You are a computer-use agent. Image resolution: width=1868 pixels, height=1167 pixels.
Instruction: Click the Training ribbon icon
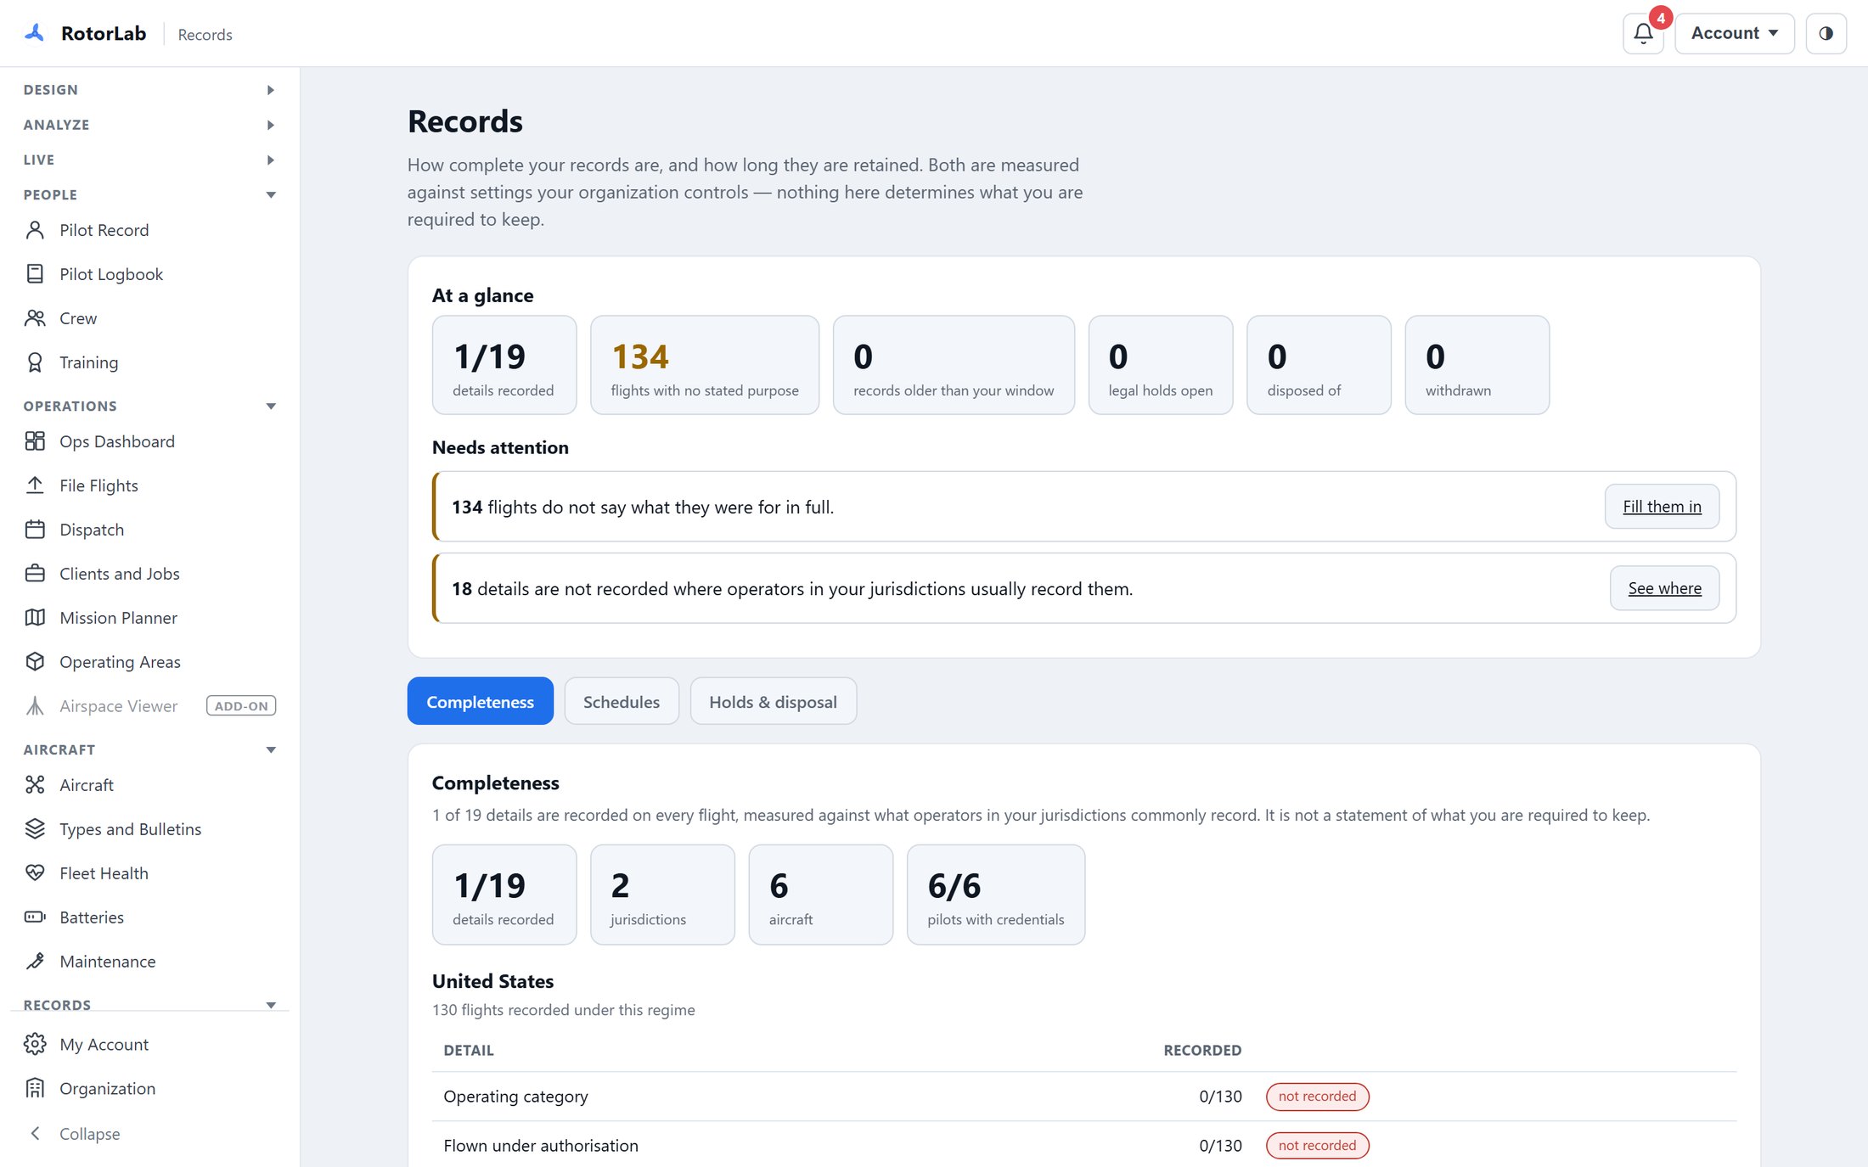pyautogui.click(x=35, y=362)
